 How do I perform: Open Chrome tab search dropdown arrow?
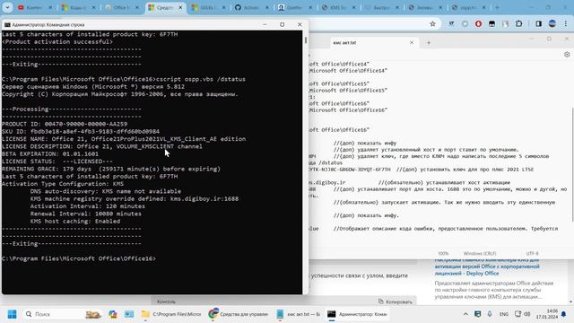pyautogui.click(x=7, y=7)
